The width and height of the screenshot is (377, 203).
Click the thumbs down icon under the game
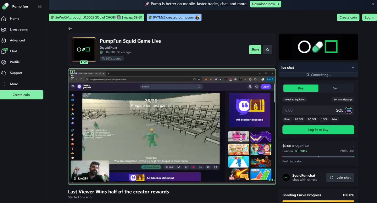click(179, 167)
